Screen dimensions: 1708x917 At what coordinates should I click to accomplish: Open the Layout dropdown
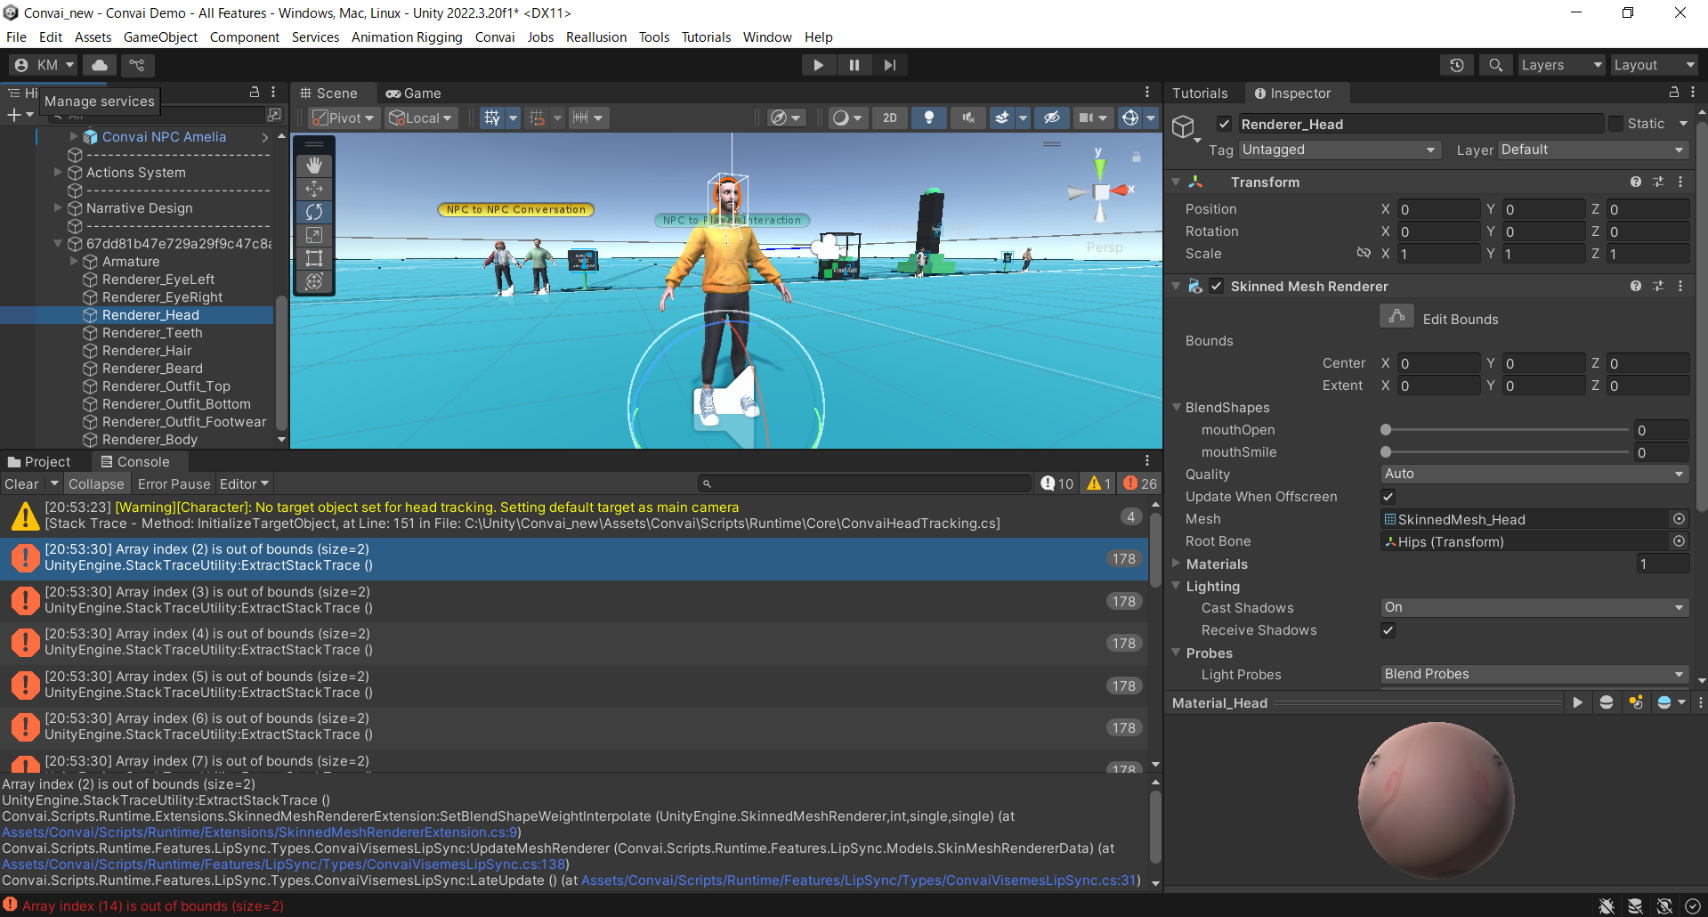pyautogui.click(x=1655, y=65)
